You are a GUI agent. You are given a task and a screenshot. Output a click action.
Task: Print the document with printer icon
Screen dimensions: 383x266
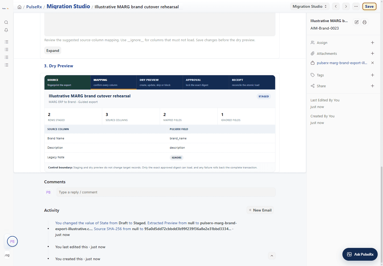coord(365,22)
